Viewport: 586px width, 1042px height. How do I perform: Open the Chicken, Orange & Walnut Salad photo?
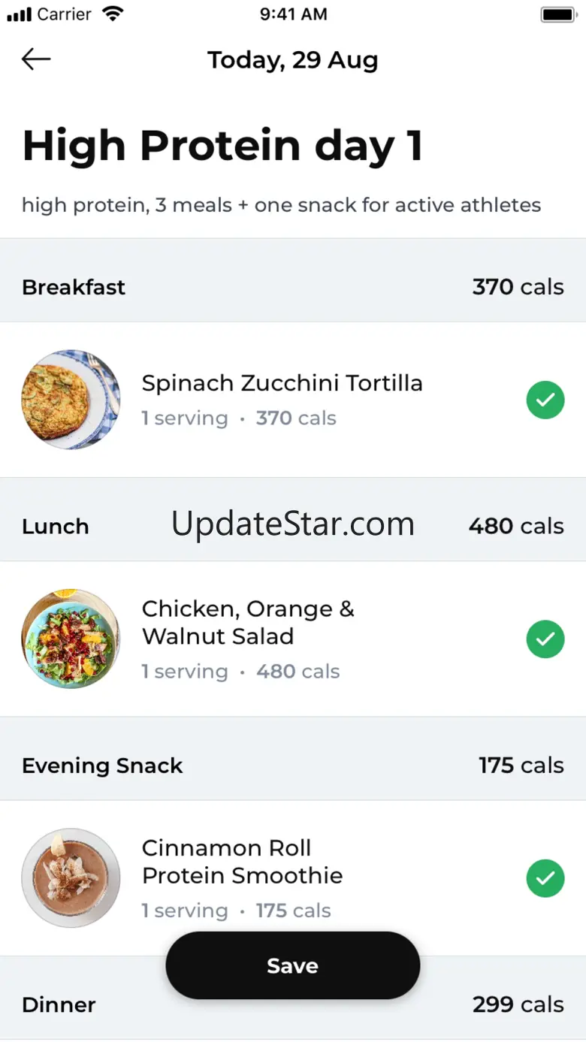coord(71,639)
